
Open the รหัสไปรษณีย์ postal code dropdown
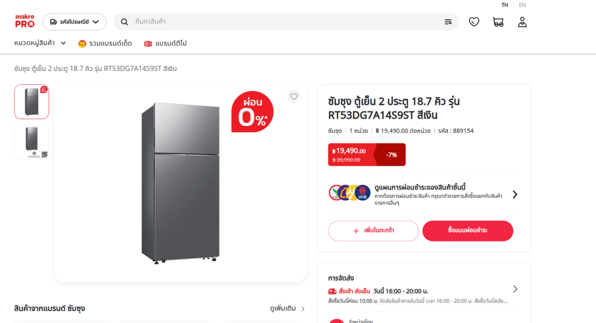[x=74, y=22]
